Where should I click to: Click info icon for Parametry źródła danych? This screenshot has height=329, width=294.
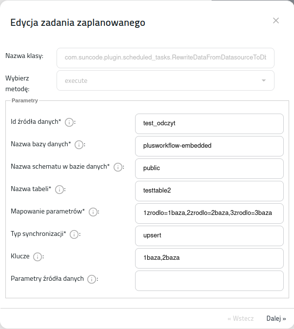coord(92,279)
